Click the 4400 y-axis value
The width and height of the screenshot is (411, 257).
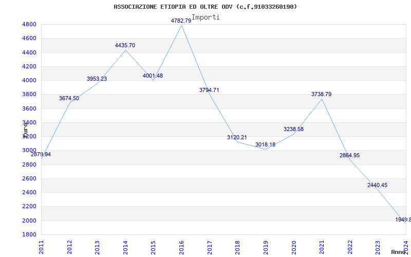(29, 52)
